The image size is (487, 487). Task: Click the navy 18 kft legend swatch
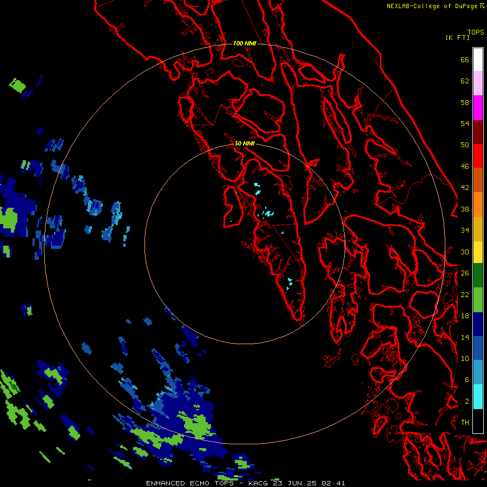pos(478,324)
